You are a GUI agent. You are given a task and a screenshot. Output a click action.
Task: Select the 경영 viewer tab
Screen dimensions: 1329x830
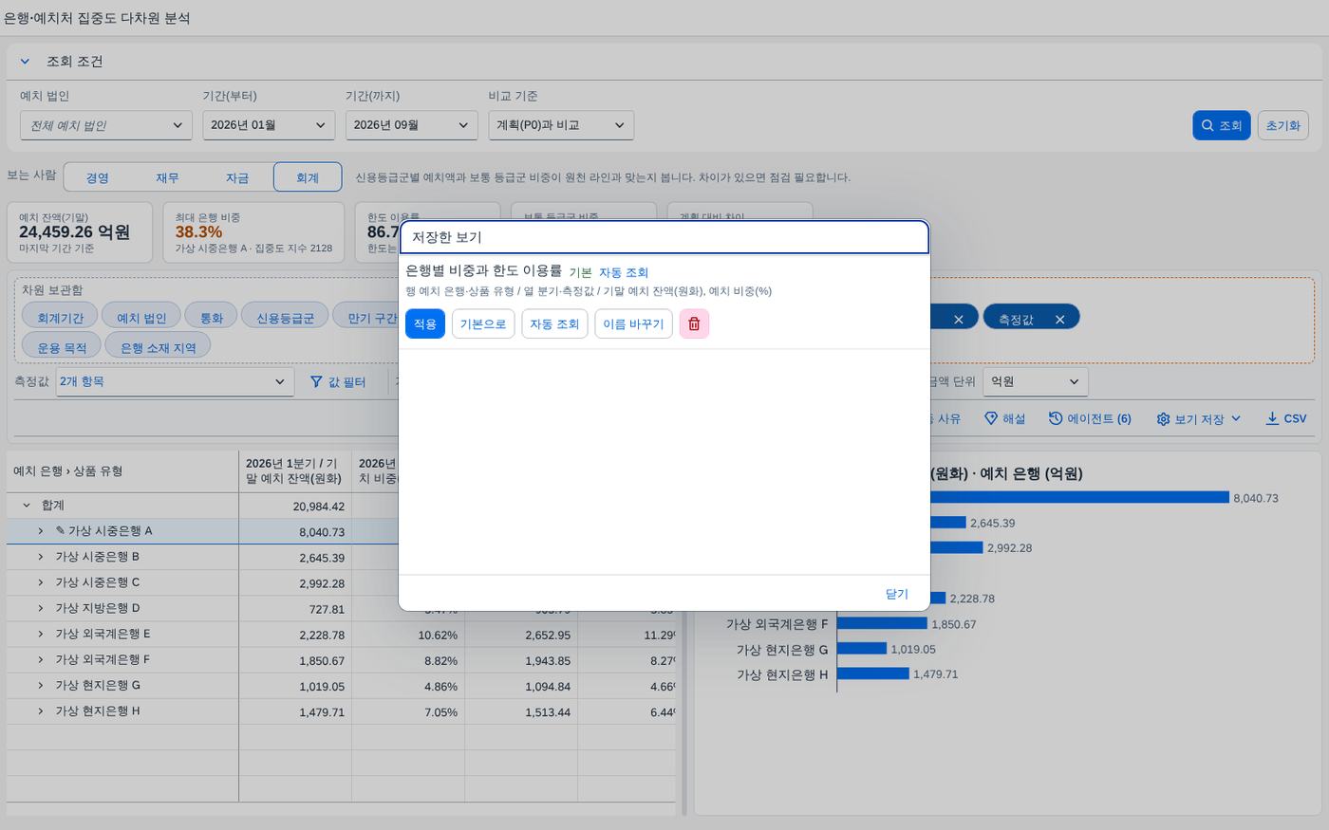point(97,177)
